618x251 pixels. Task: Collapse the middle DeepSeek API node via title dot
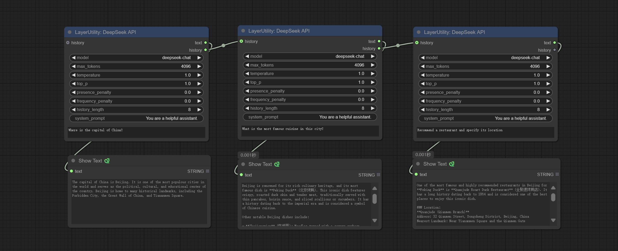point(243,31)
